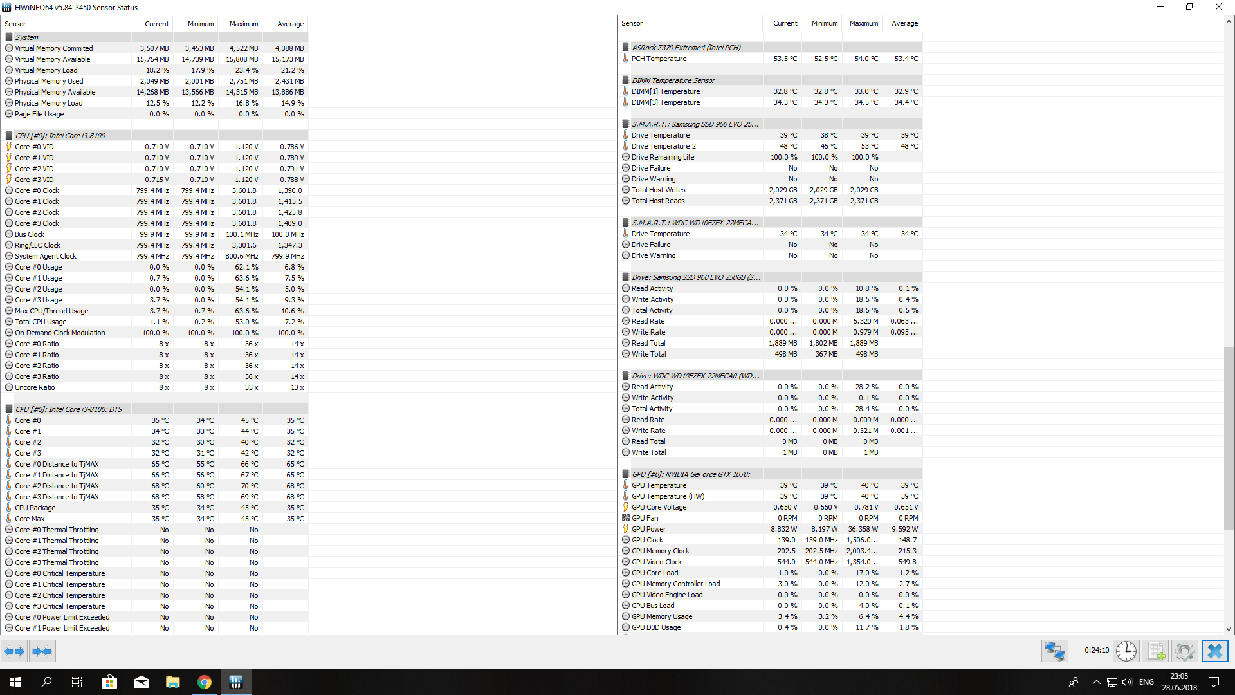The height and width of the screenshot is (695, 1235).
Task: Select the CPU Package temperature row
Action: (x=35, y=508)
